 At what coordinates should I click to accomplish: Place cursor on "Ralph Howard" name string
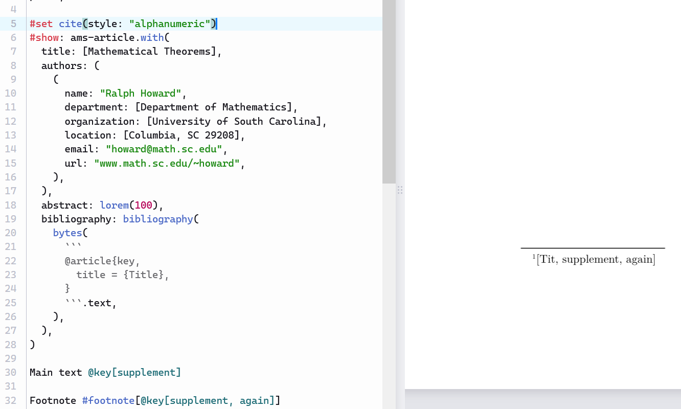click(x=141, y=93)
